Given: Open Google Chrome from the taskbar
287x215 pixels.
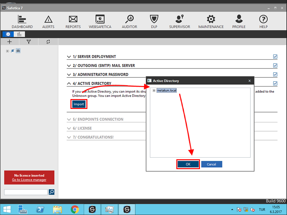Looking at the screenshot, I should click(75, 209).
